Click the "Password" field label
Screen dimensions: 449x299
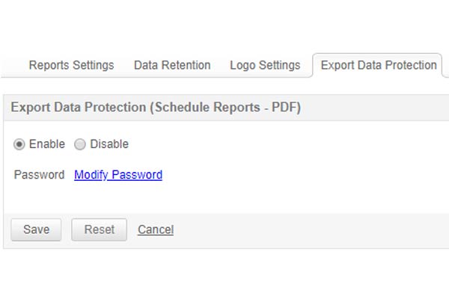pyautogui.click(x=39, y=175)
